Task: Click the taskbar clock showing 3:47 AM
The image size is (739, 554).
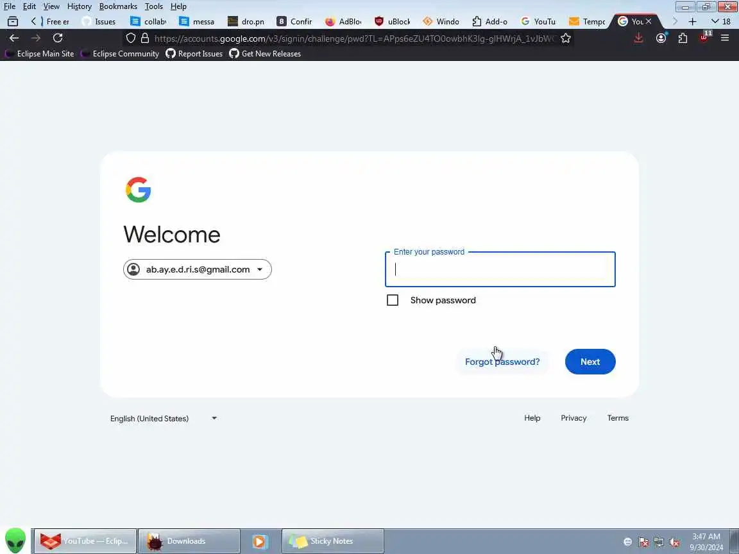Action: (706, 542)
